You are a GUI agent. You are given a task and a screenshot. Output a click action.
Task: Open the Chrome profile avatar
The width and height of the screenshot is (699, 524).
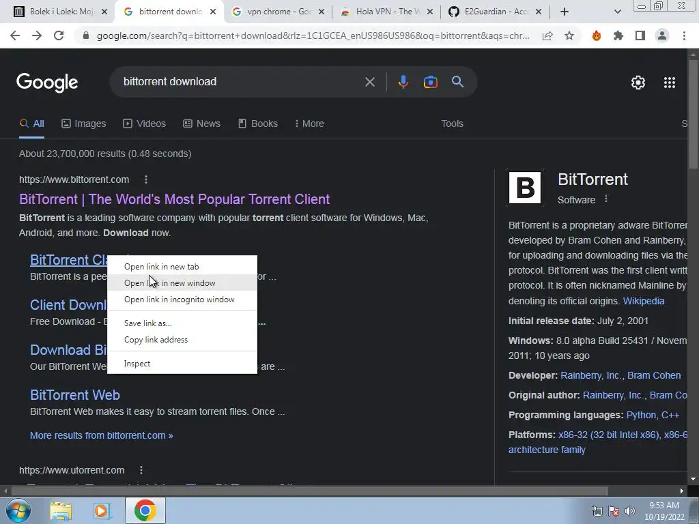[x=662, y=35]
